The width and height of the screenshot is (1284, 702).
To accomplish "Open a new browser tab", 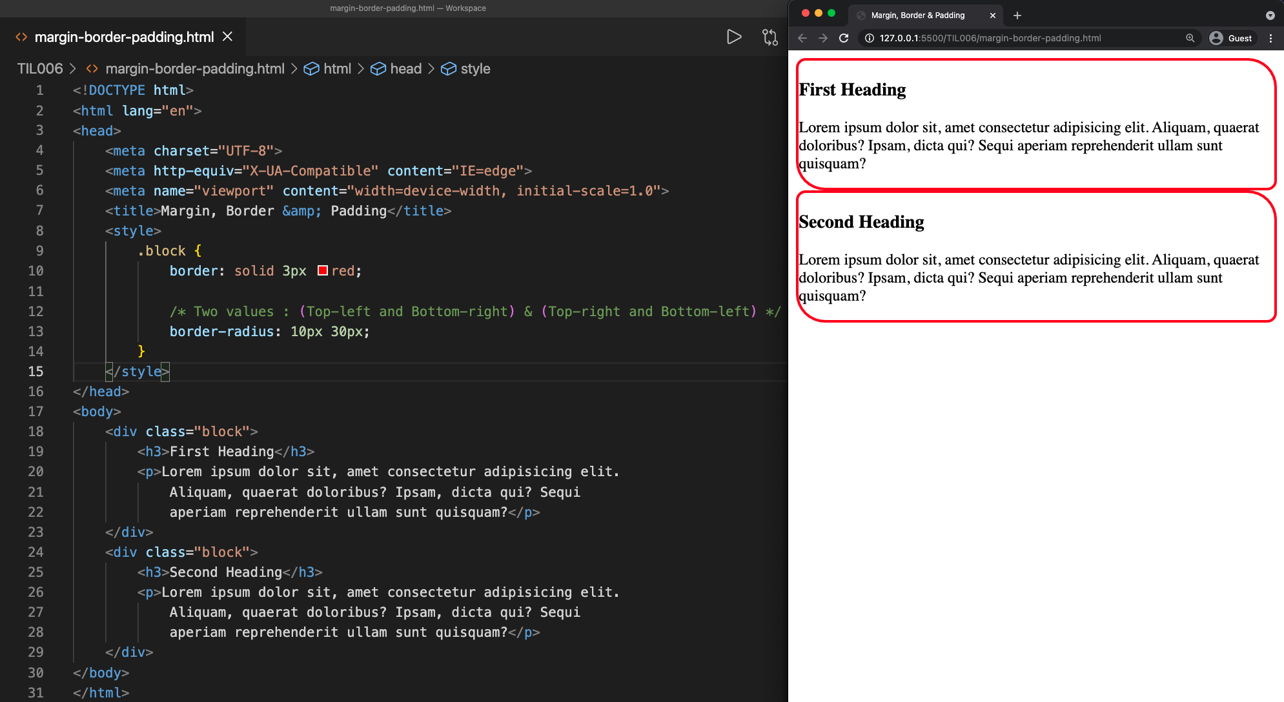I will 1017,15.
